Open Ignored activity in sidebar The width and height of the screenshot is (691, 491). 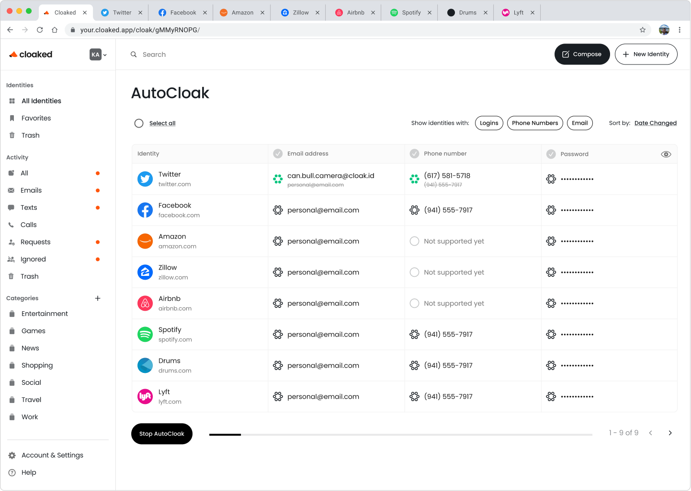point(33,259)
